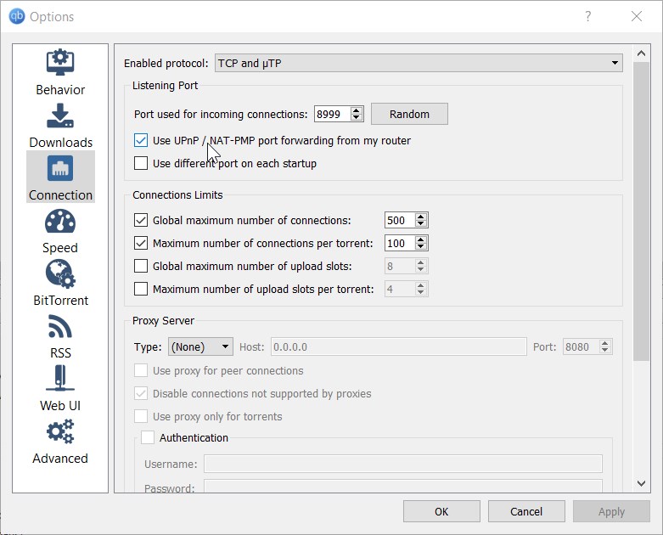This screenshot has width=663, height=535.
Task: Switch to the Web UI tab label
Action: [x=60, y=406]
